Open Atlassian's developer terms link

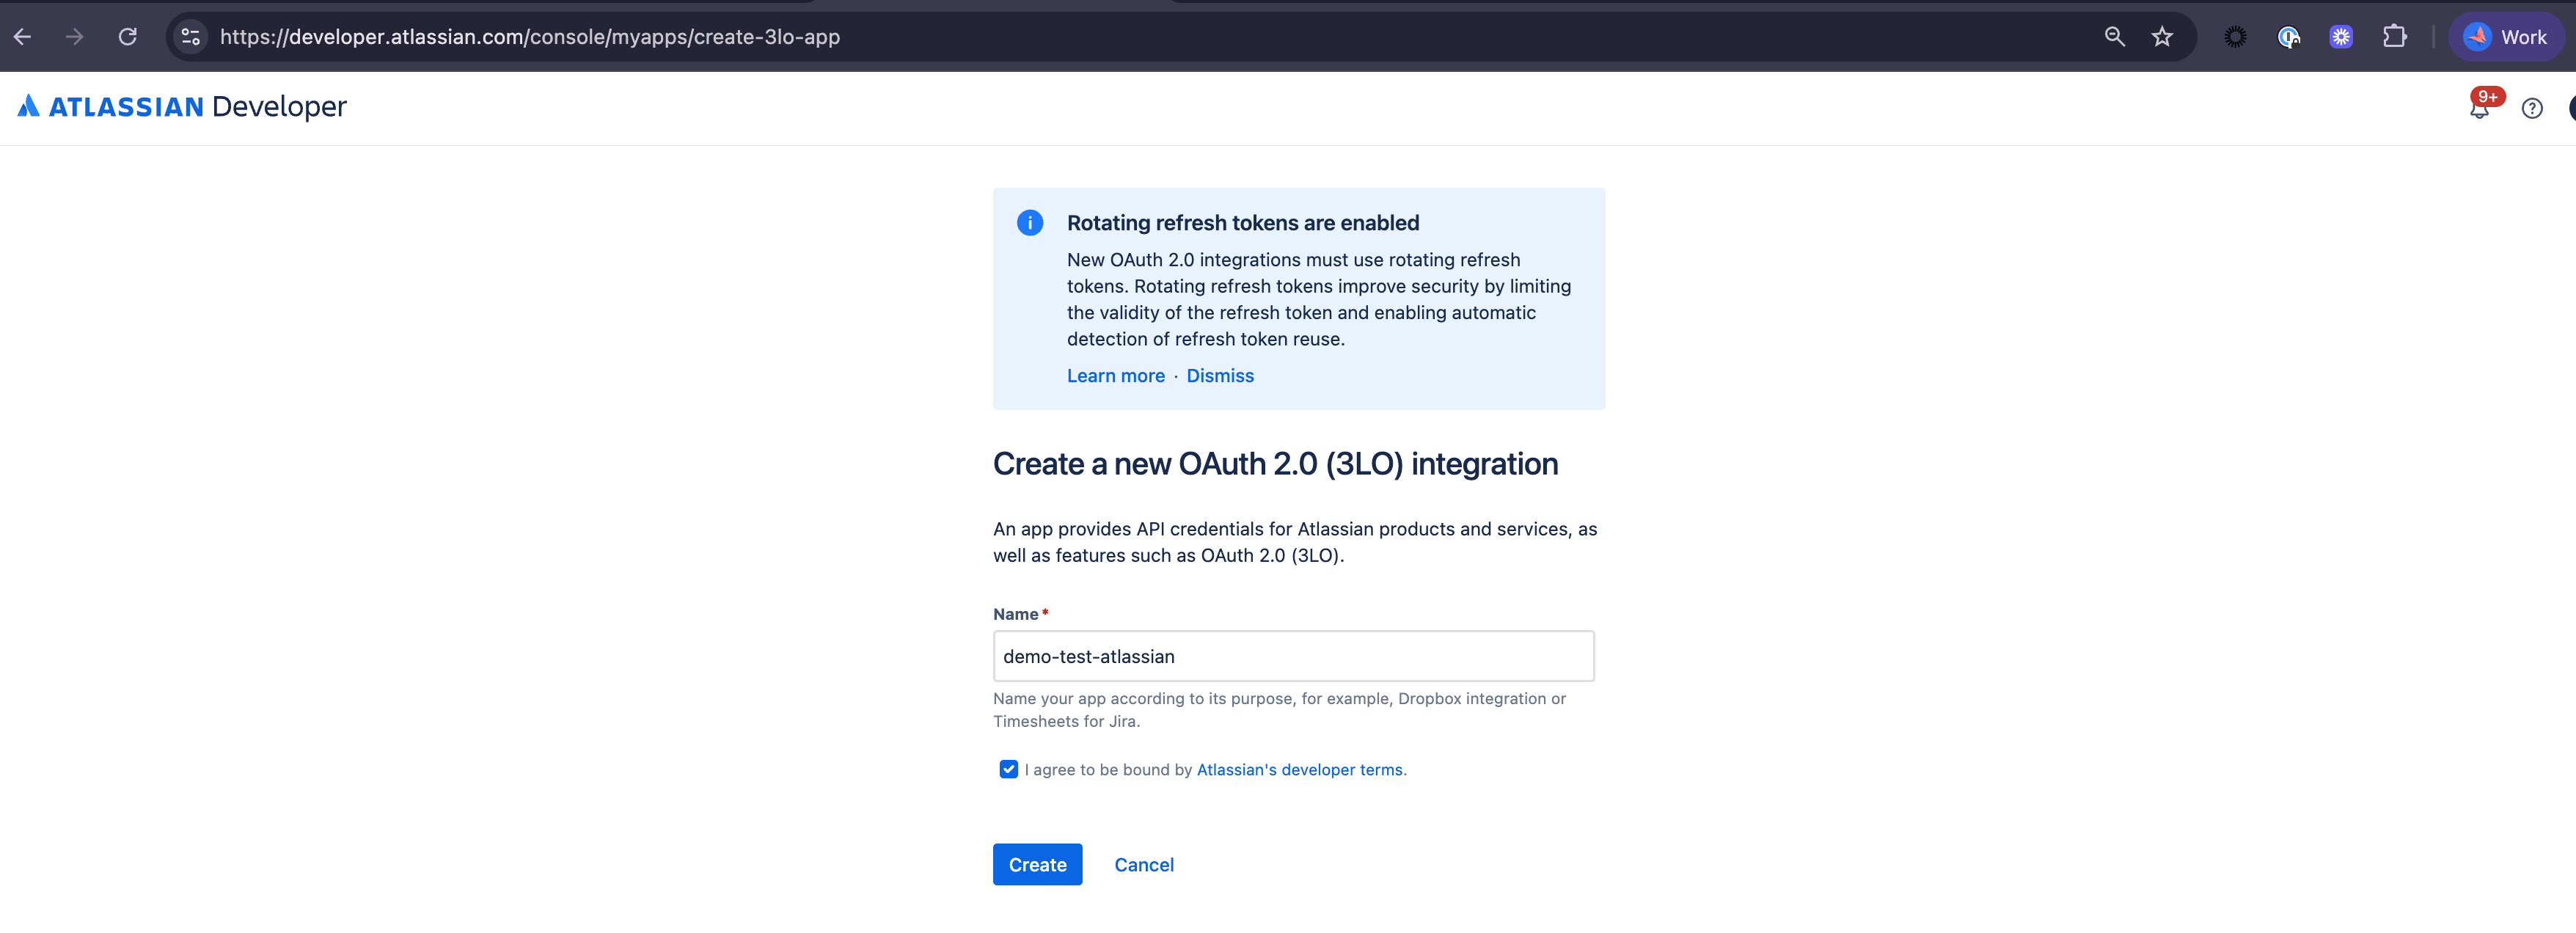click(1299, 770)
